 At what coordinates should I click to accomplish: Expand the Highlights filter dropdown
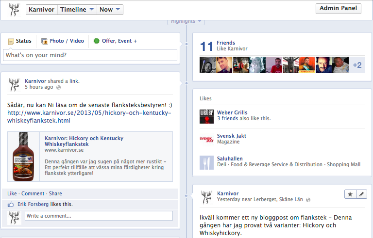pos(186,22)
